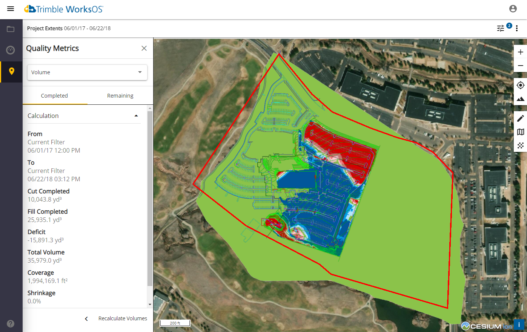Click the Recalculate Volumes button
The width and height of the screenshot is (527, 332).
pyautogui.click(x=123, y=318)
